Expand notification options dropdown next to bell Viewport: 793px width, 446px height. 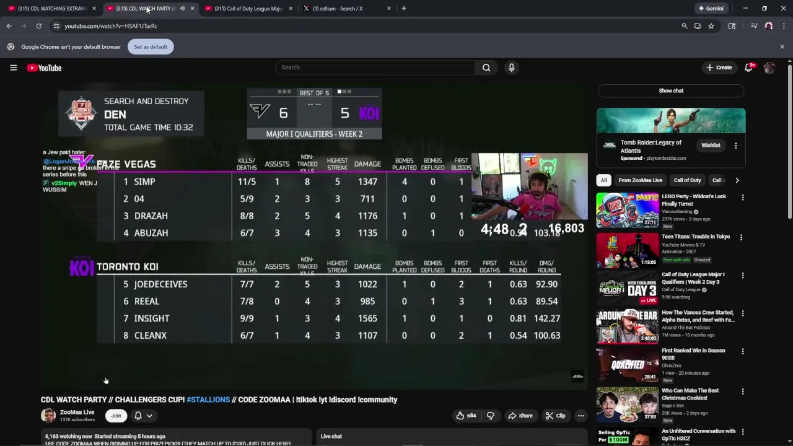click(x=149, y=416)
